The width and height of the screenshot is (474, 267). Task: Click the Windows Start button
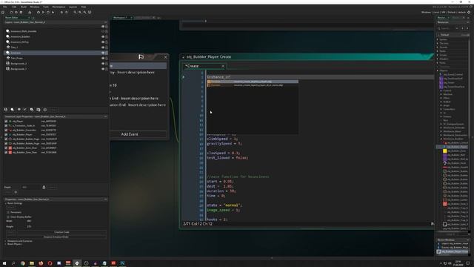4,263
